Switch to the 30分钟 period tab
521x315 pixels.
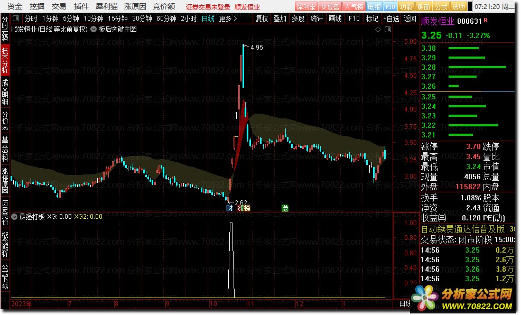(x=142, y=18)
